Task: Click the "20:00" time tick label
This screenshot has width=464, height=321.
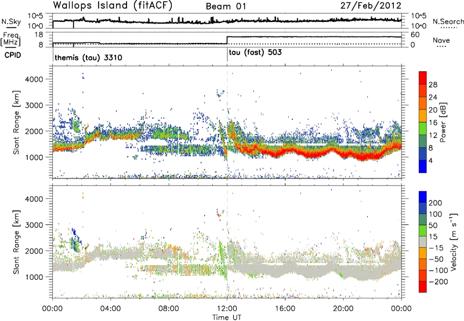Action: coord(343,309)
